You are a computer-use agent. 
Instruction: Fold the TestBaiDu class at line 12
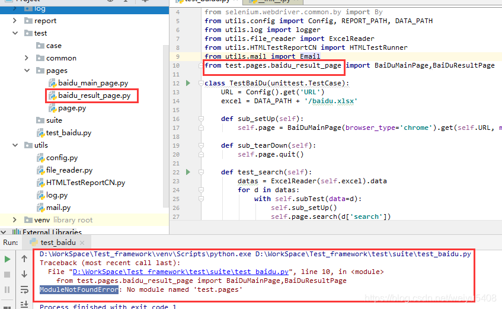[201, 83]
